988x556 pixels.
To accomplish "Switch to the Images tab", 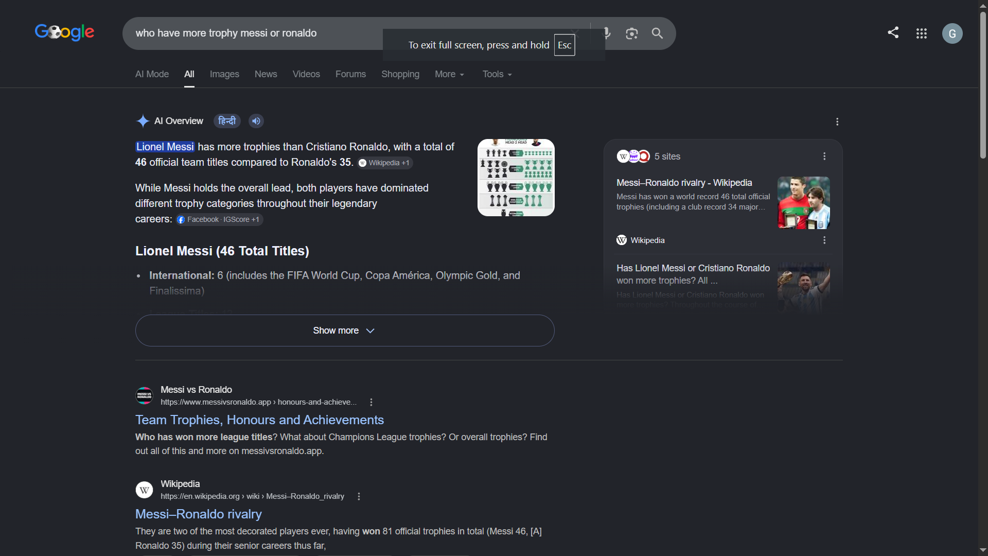I will tap(224, 74).
